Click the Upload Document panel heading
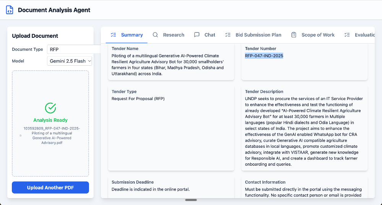This screenshot has width=382, height=205. click(35, 36)
